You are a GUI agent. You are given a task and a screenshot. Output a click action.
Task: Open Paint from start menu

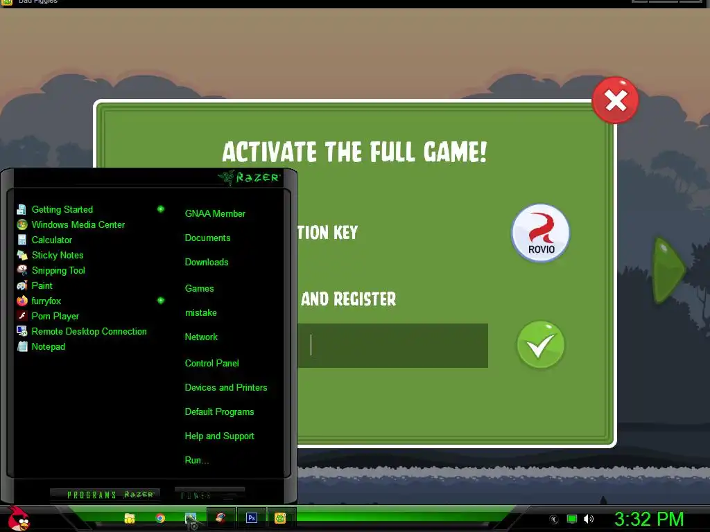[x=42, y=286]
